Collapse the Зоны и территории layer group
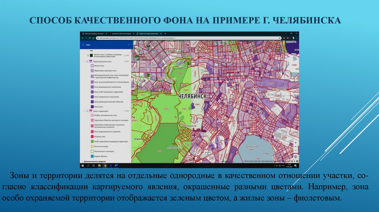379x212 pixels. coord(85,110)
